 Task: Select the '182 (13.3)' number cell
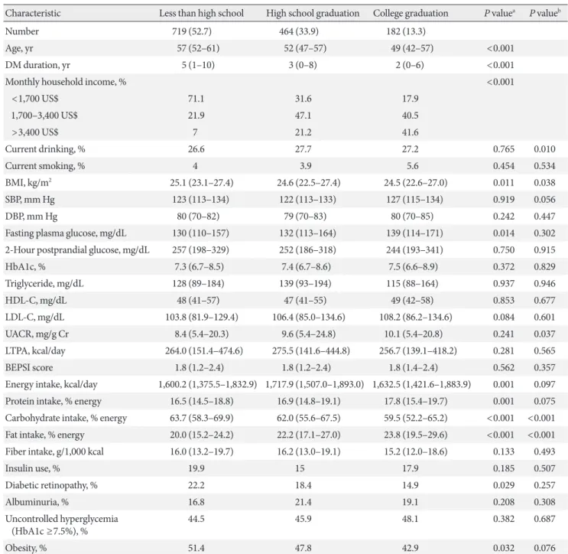(x=406, y=31)
